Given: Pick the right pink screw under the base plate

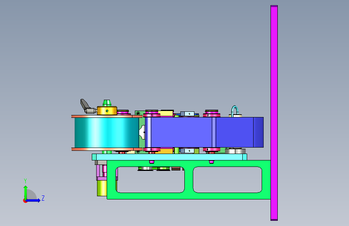Looking at the screenshot, I should [x=211, y=162].
